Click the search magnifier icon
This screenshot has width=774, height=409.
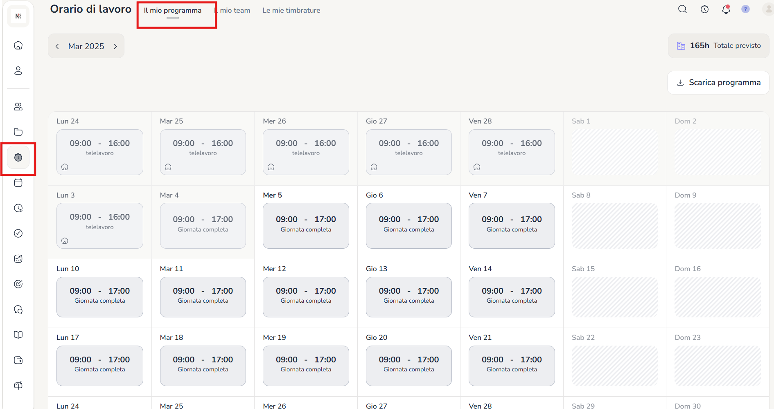point(682,9)
